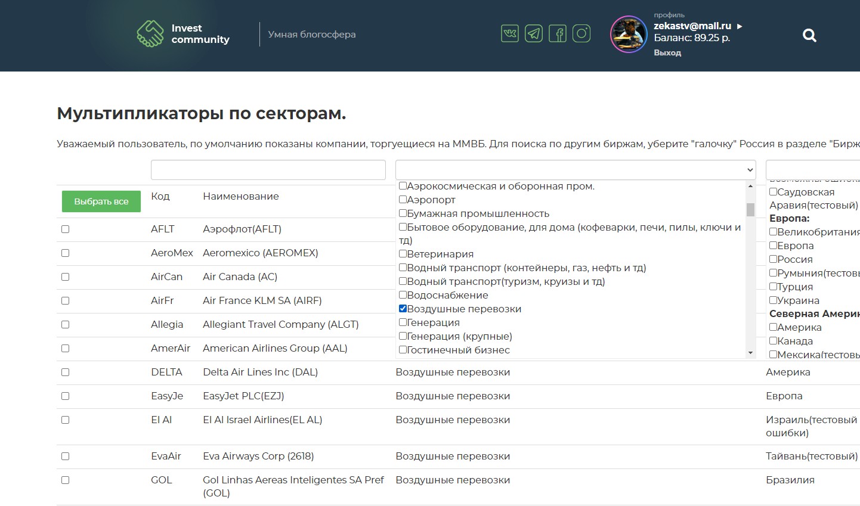The height and width of the screenshot is (506, 860).
Task: Click the Выход logout link
Action: coord(667,52)
